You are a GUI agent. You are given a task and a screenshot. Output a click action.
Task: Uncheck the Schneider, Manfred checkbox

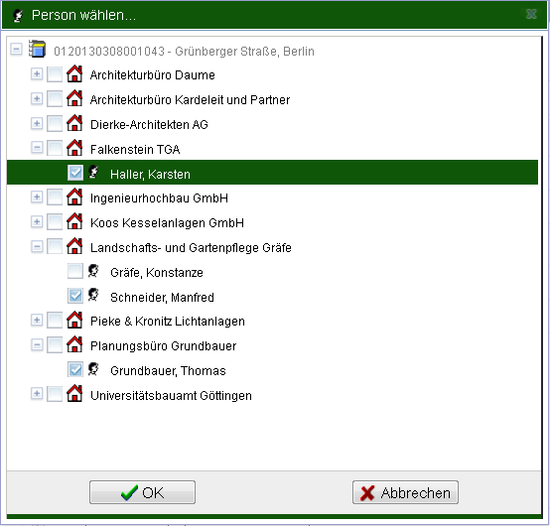[75, 296]
